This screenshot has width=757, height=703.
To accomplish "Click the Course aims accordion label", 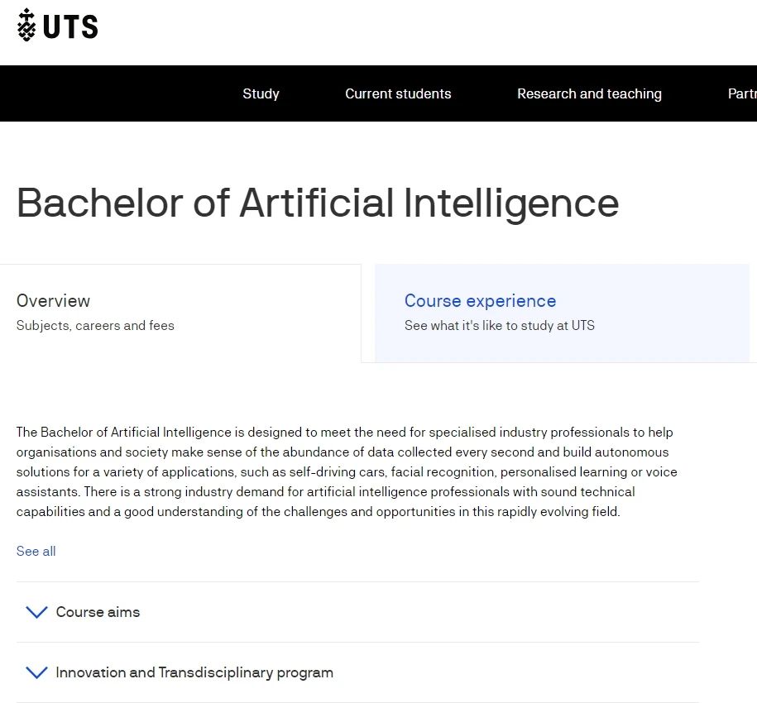I will click(98, 612).
